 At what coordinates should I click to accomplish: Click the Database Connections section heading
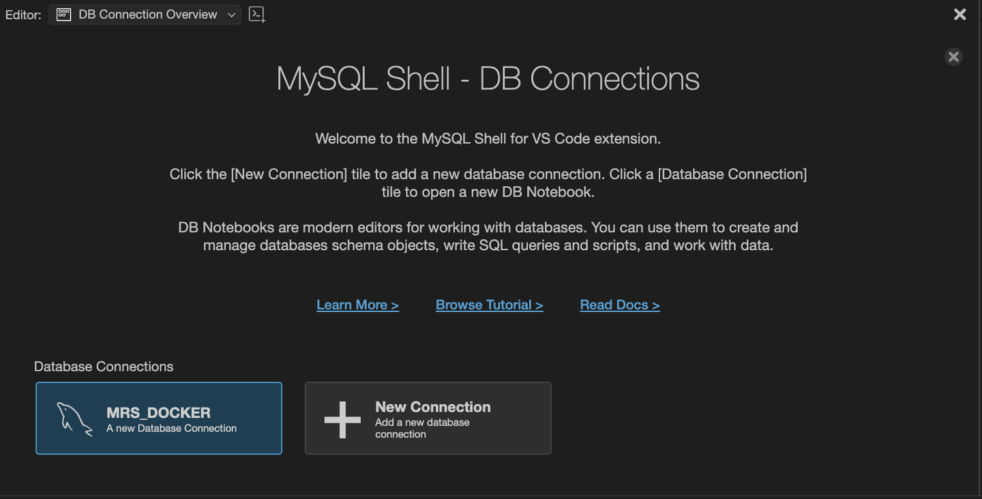coord(104,367)
